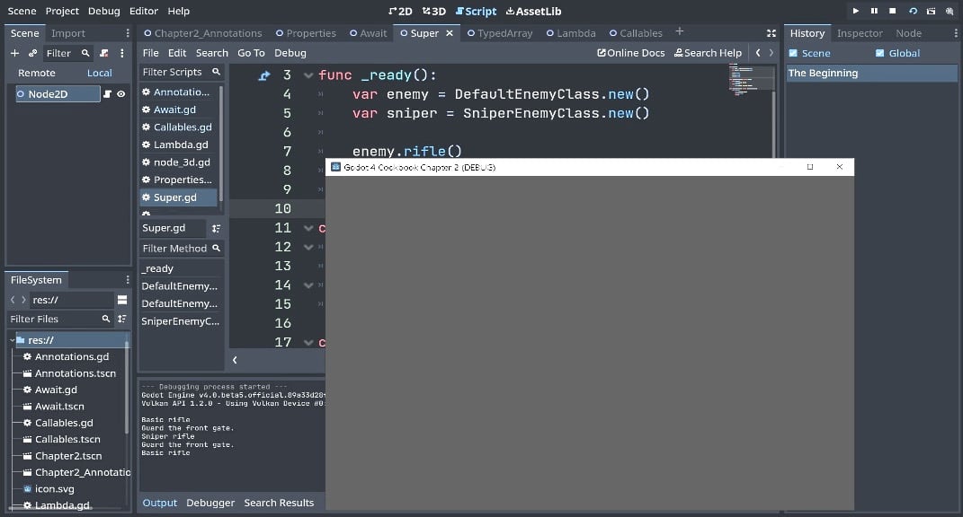Open the script editor Go To menu
Viewport: 963px width, 517px height.
click(251, 53)
